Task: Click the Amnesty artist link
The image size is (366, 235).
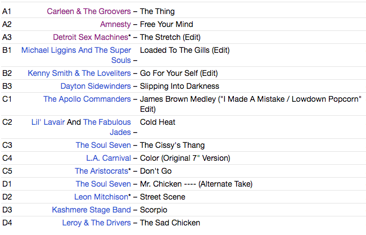Action: [115, 24]
